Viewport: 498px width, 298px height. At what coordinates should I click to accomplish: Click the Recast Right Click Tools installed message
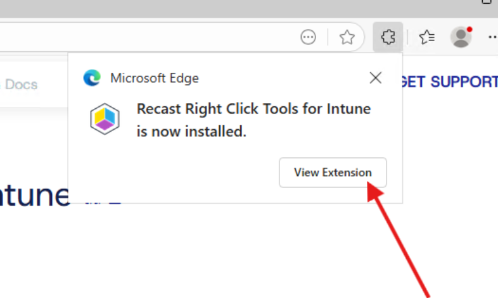coord(253,120)
